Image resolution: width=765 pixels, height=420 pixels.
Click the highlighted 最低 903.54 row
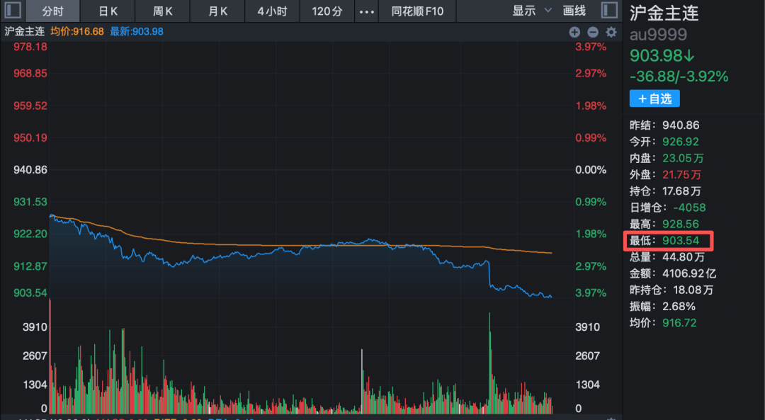click(668, 241)
